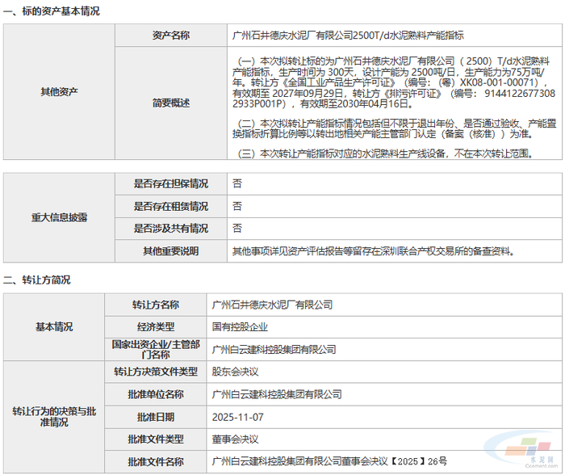Click paragraph (三) about 水泥熟料生产线设备

pyautogui.click(x=386, y=153)
